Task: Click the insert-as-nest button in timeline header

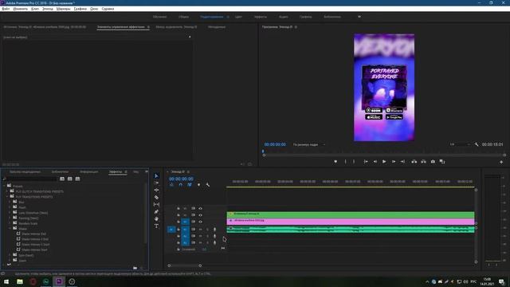Action: tap(171, 185)
